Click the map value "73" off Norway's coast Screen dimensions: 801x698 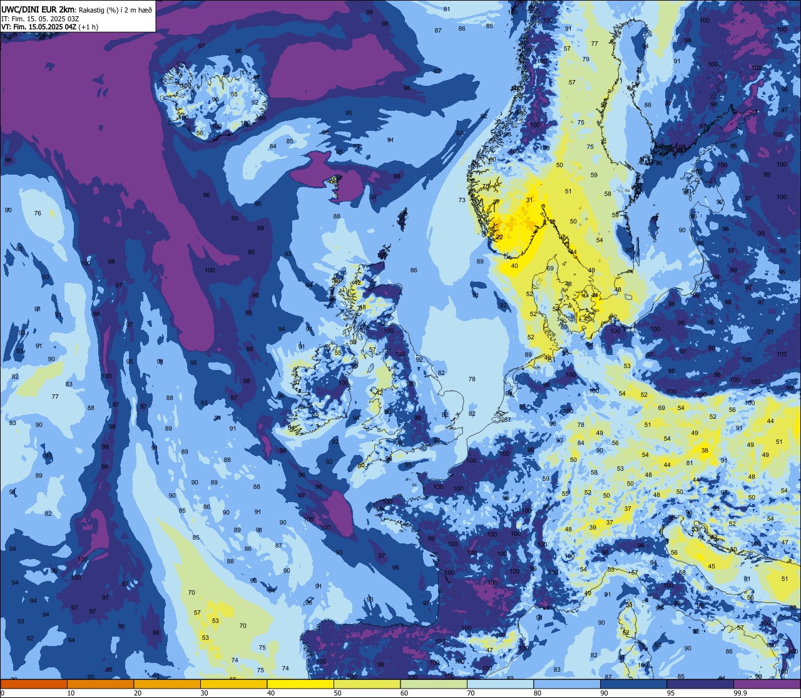[462, 200]
